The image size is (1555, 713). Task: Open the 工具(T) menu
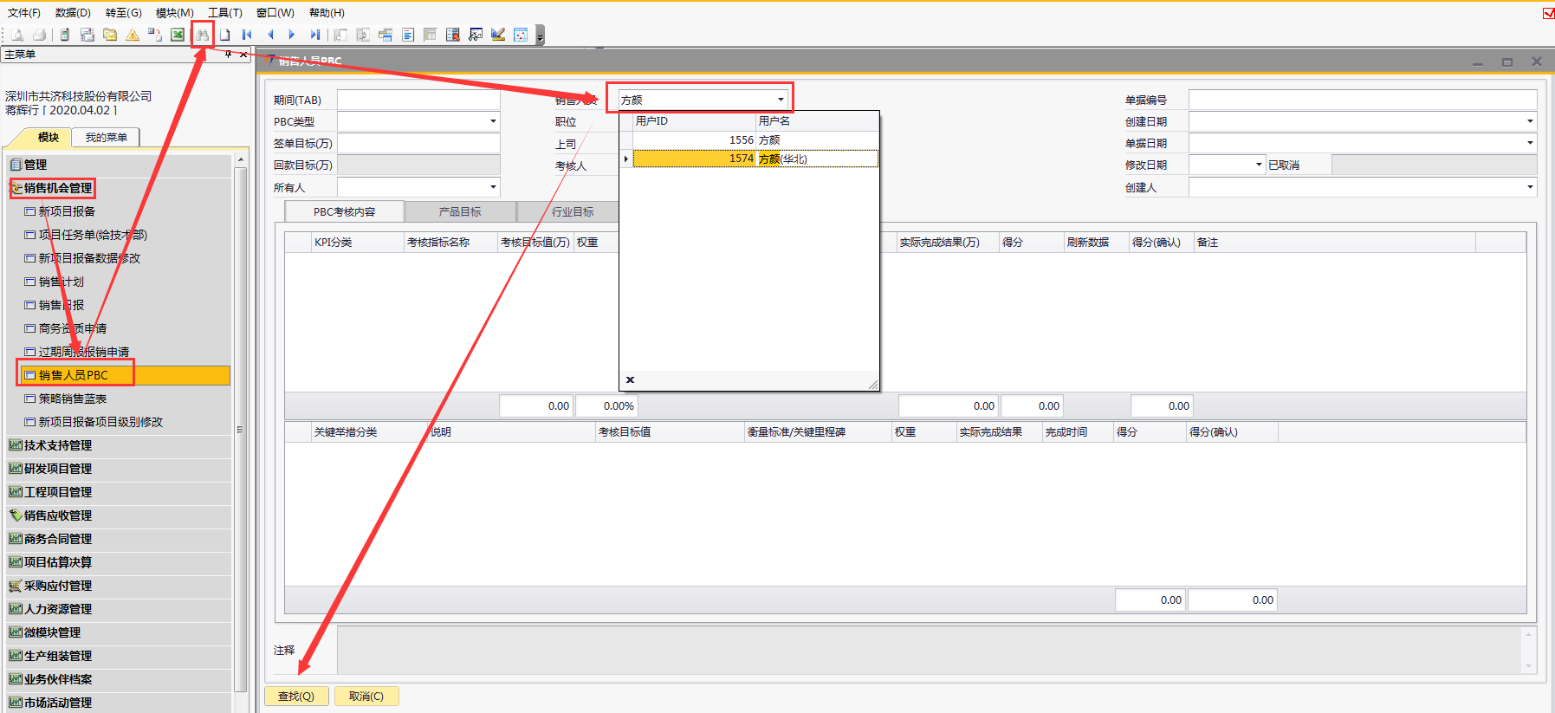pos(224,13)
